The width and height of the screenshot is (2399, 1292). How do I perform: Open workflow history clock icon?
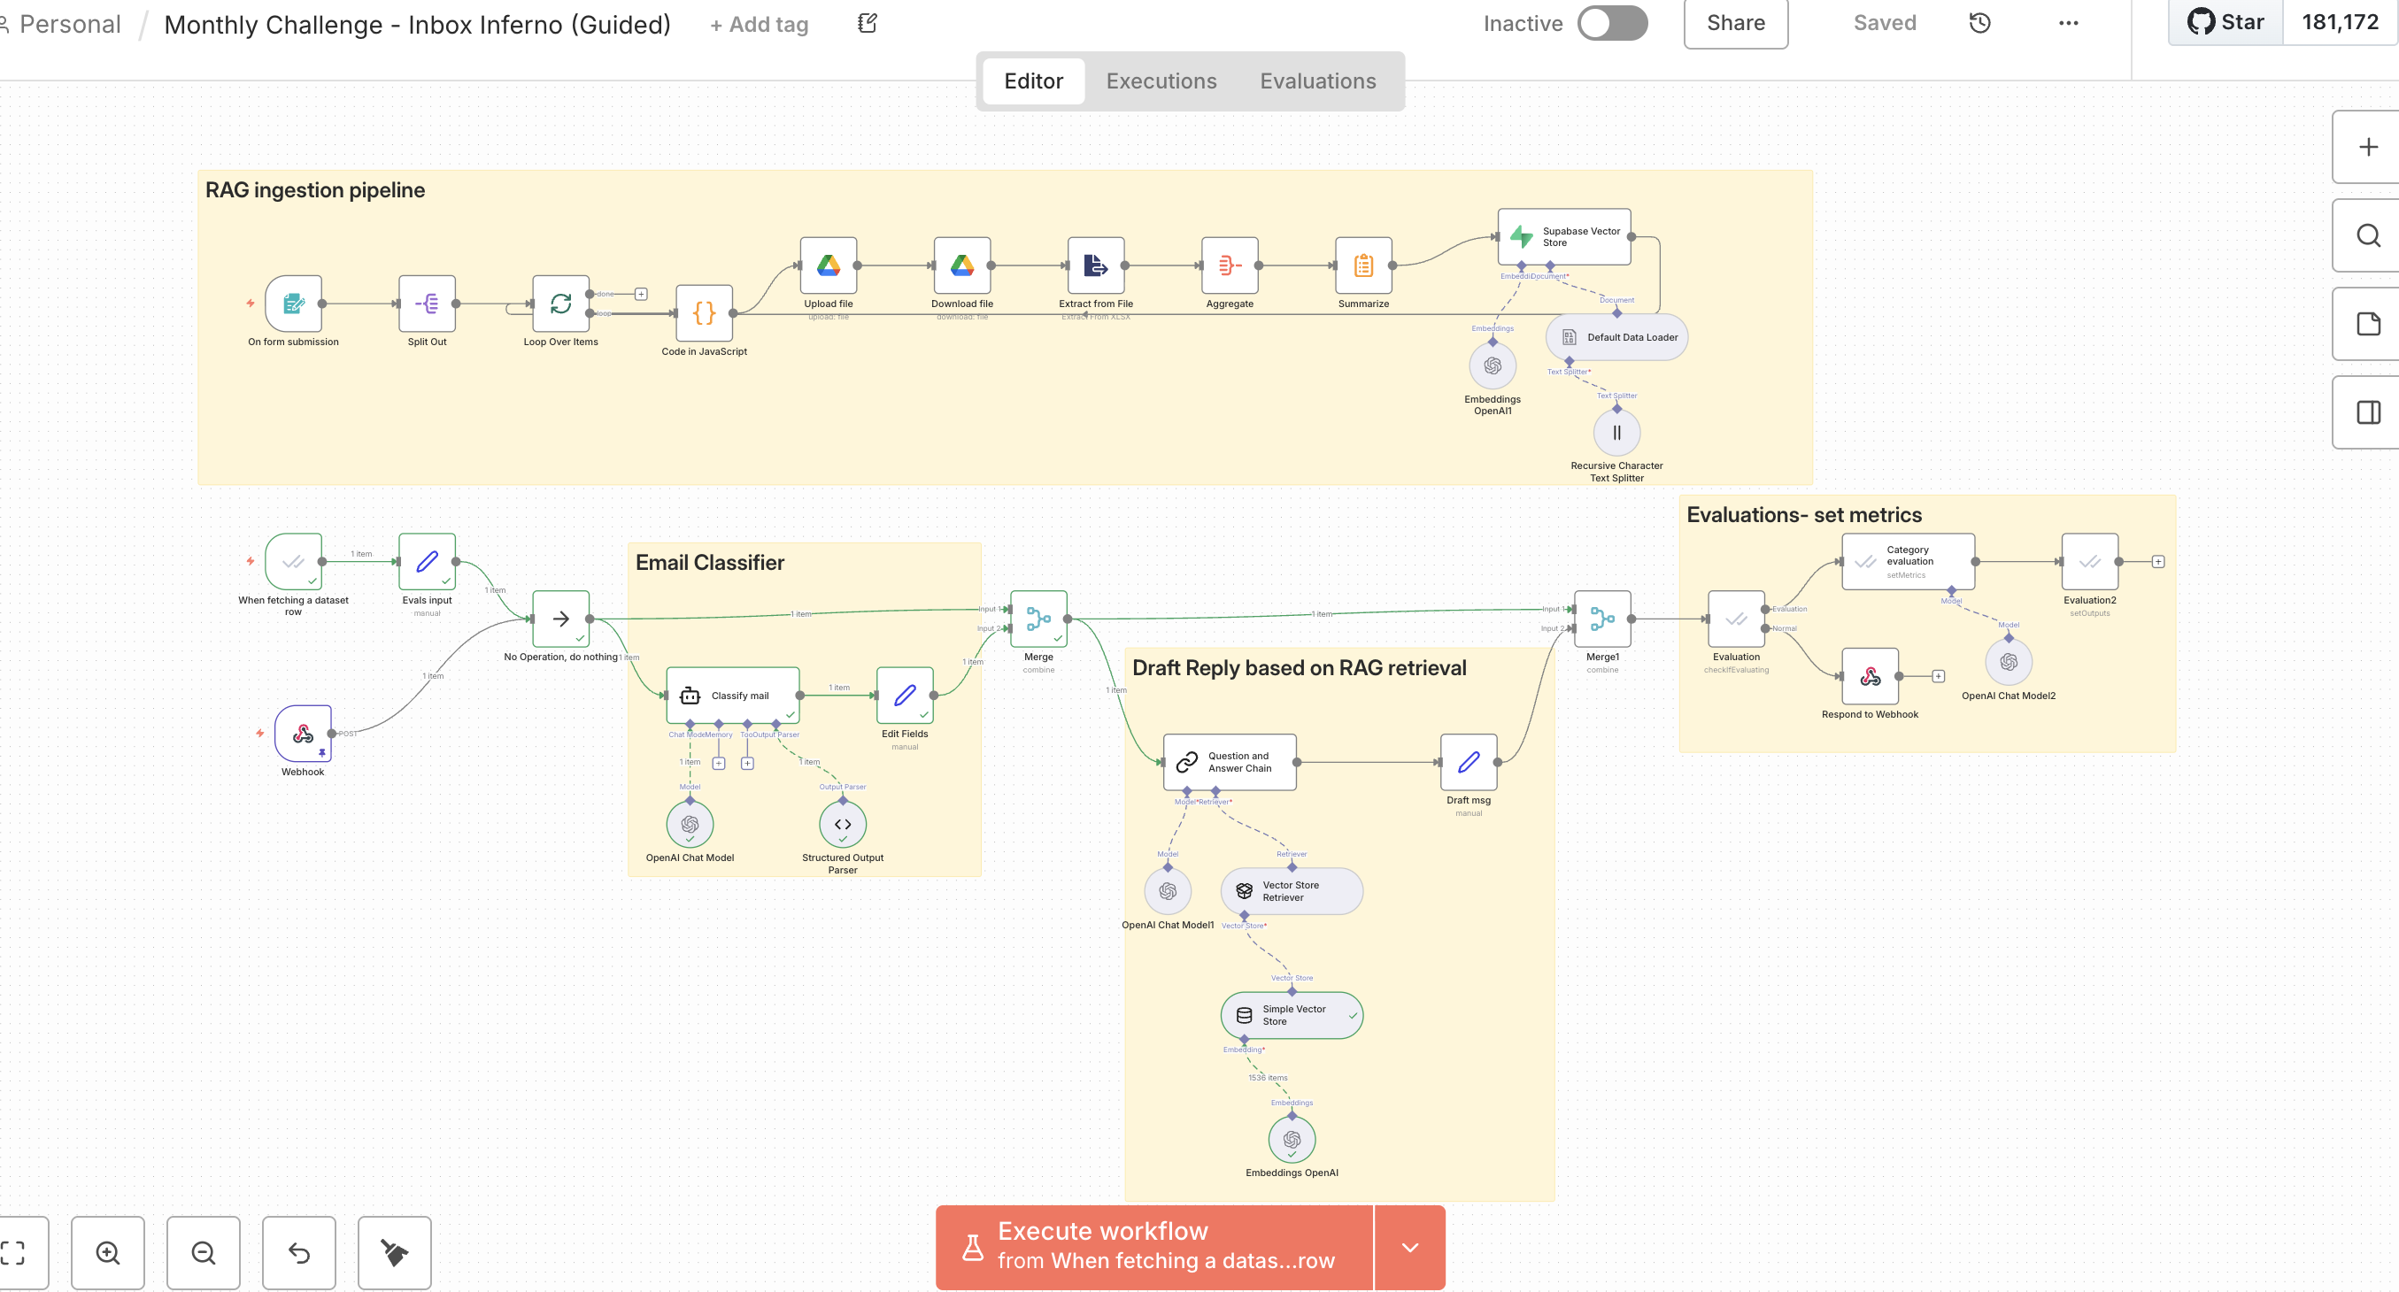coord(1980,23)
